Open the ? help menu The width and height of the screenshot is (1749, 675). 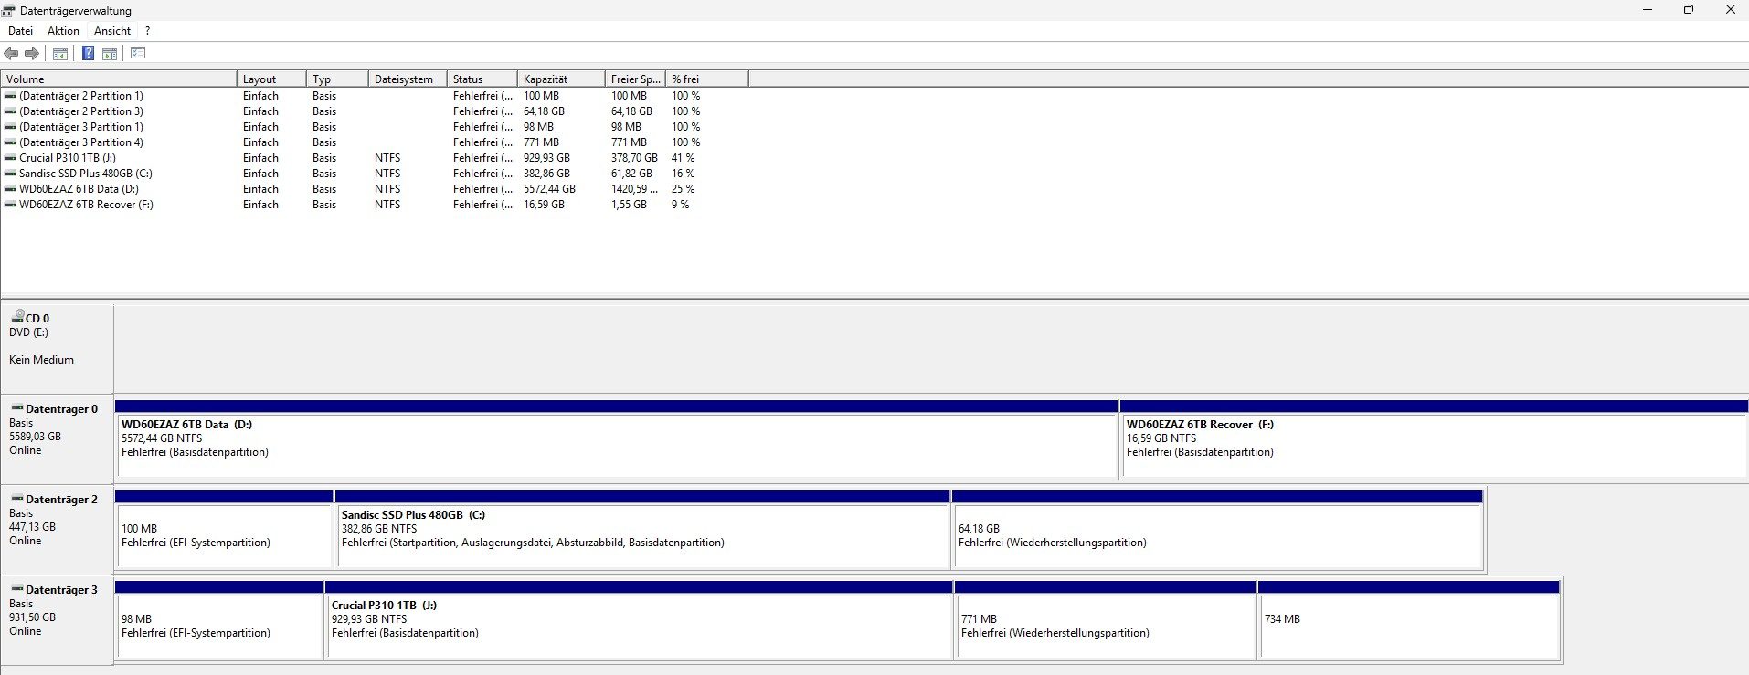tap(148, 31)
